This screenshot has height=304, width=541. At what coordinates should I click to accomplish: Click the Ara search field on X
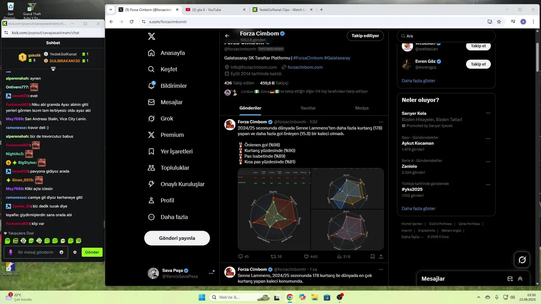(x=446, y=36)
